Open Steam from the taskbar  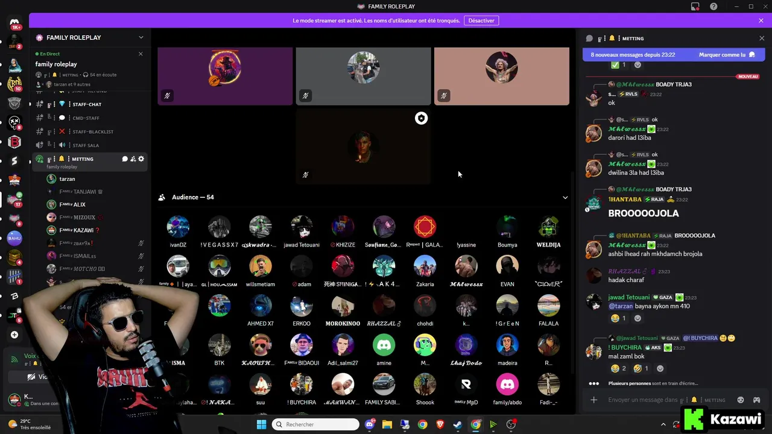[x=458, y=424]
